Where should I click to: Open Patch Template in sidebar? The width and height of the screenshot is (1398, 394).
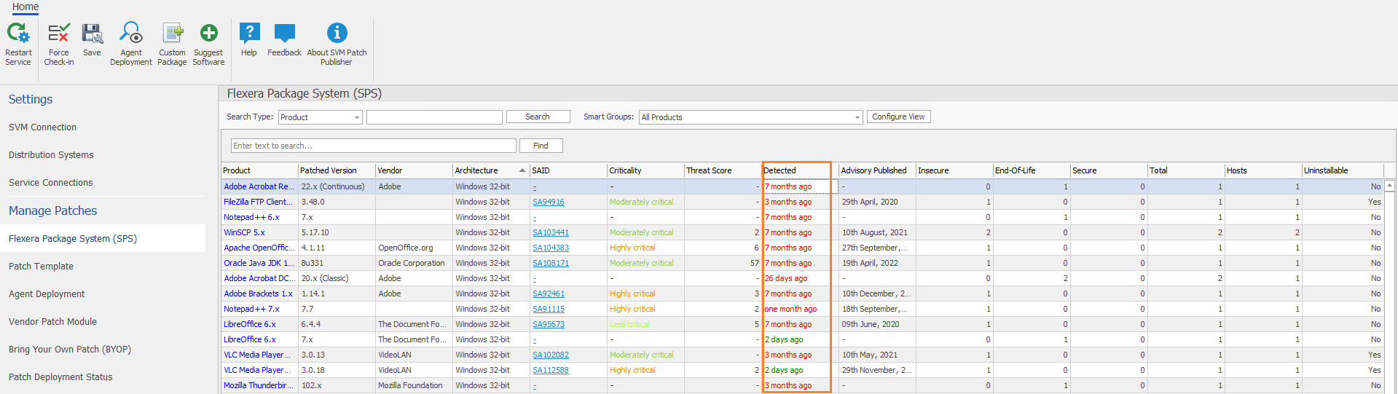(41, 267)
